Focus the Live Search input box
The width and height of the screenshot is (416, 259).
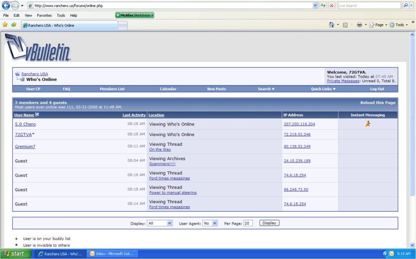pos(369,6)
